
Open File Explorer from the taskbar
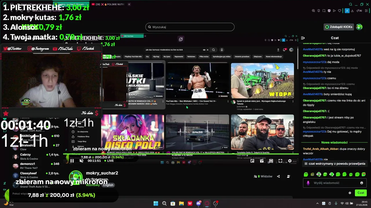pyautogui.click(x=181, y=203)
